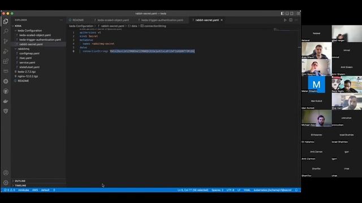Open the Kubernetes view in activity bar
Viewport: 362px width, 203px height.
pos(6,81)
